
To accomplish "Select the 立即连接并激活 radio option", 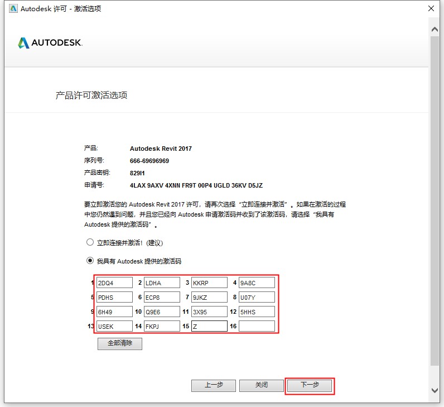I will click(x=90, y=243).
